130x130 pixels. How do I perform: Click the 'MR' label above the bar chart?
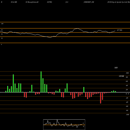click(x=116, y=68)
